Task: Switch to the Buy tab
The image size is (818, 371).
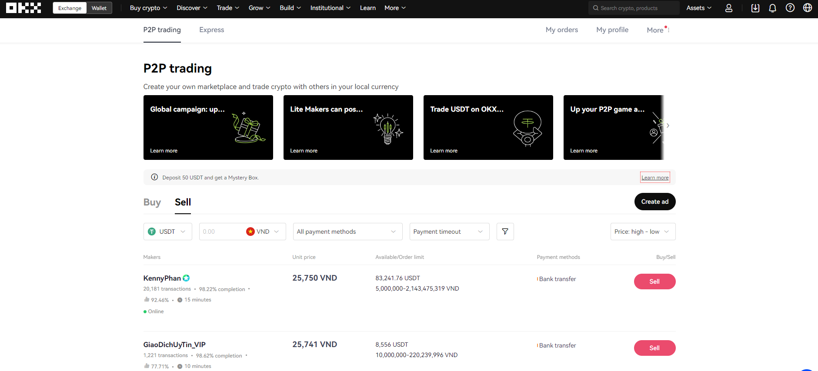Action: [x=152, y=202]
